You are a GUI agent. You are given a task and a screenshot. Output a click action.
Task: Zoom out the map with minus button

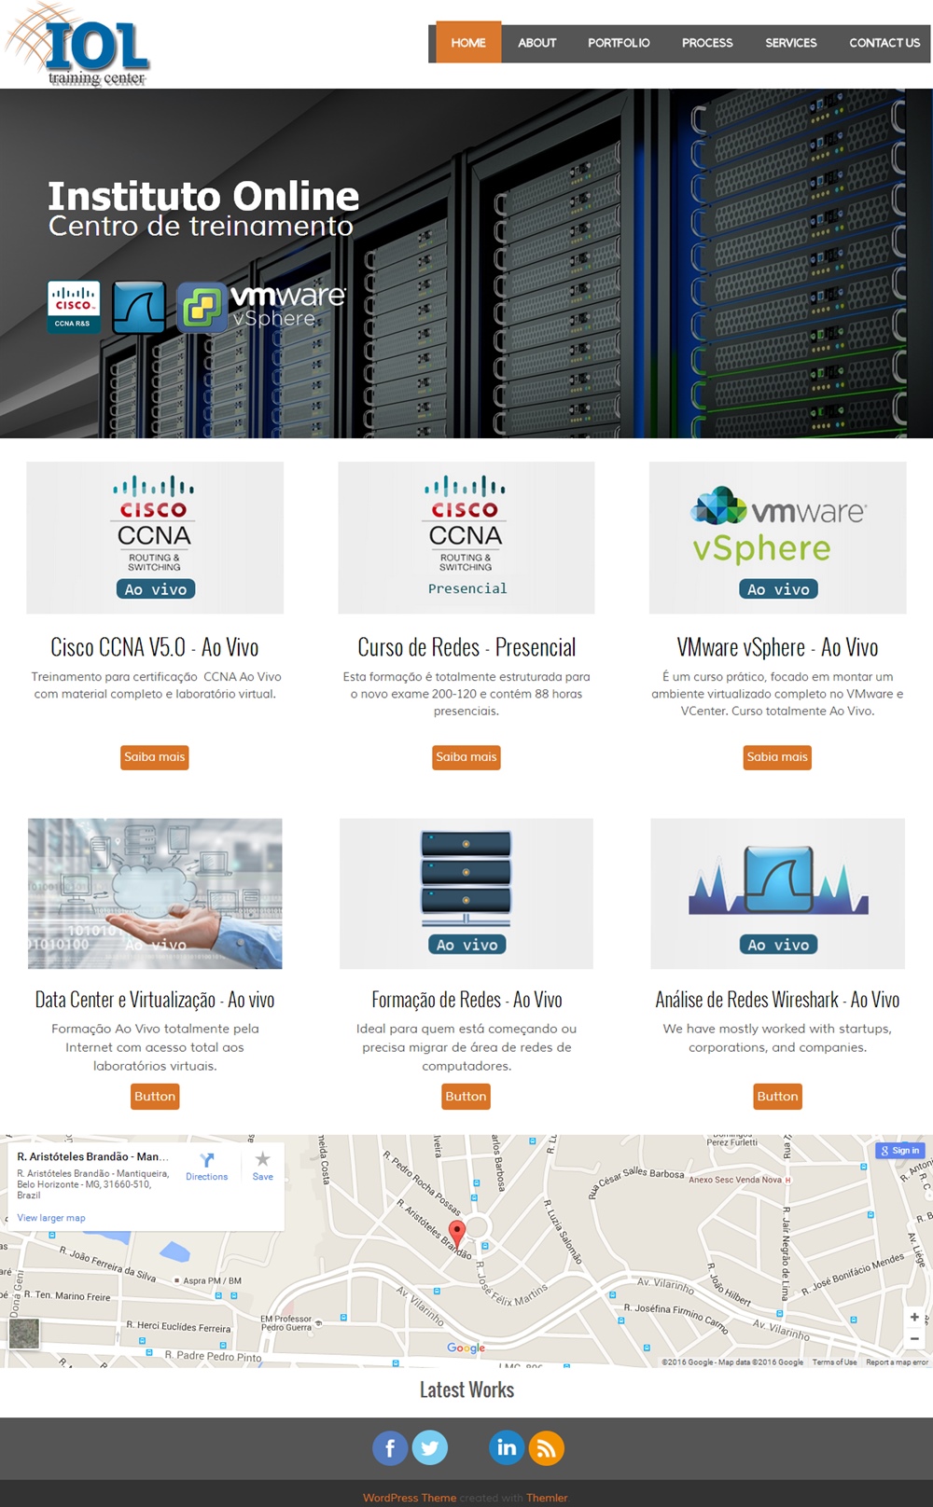tap(914, 1339)
